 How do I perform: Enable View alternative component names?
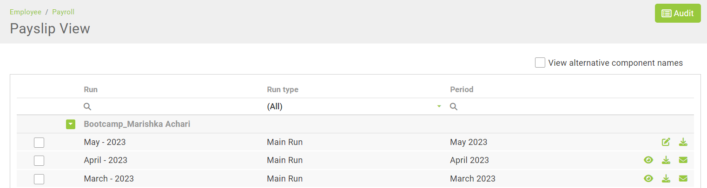[540, 63]
